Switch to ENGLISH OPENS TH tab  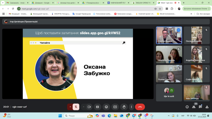(143, 3)
